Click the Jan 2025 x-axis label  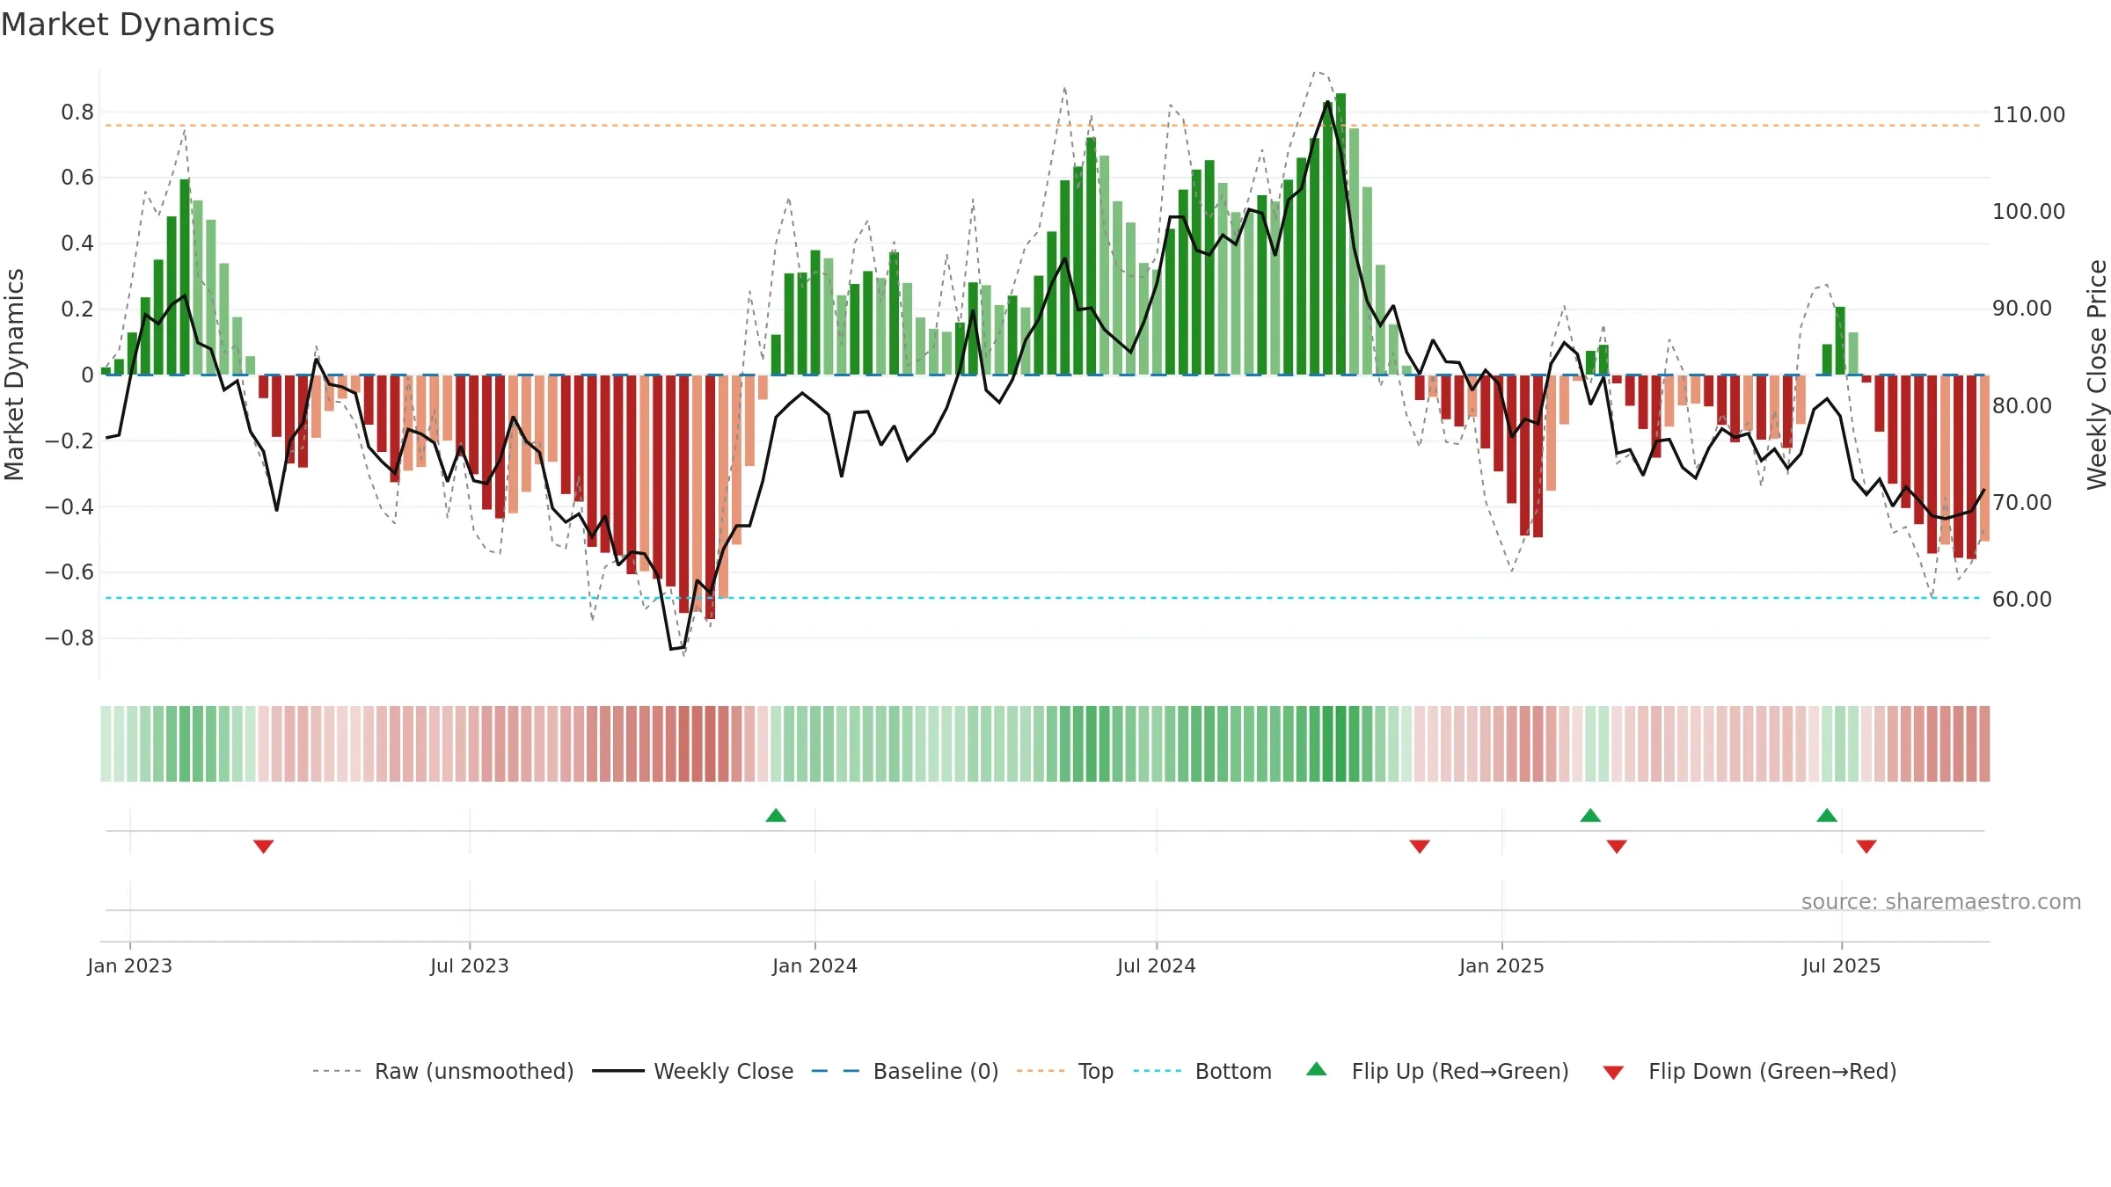[x=1502, y=965]
